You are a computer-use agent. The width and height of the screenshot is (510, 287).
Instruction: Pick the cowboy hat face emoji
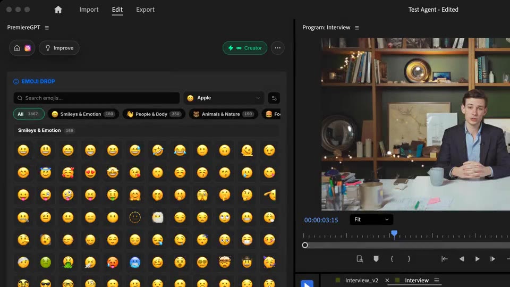point(247,262)
